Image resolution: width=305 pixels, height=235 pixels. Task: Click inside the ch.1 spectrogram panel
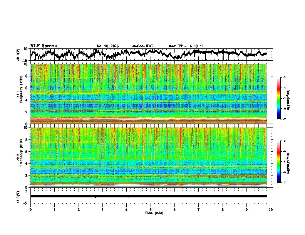(x=149, y=94)
